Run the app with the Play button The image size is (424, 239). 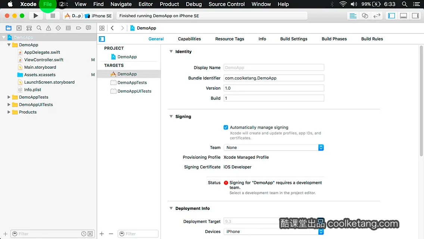(36, 16)
